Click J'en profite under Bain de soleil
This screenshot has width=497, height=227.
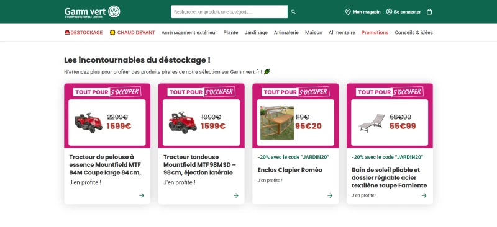click(364, 195)
